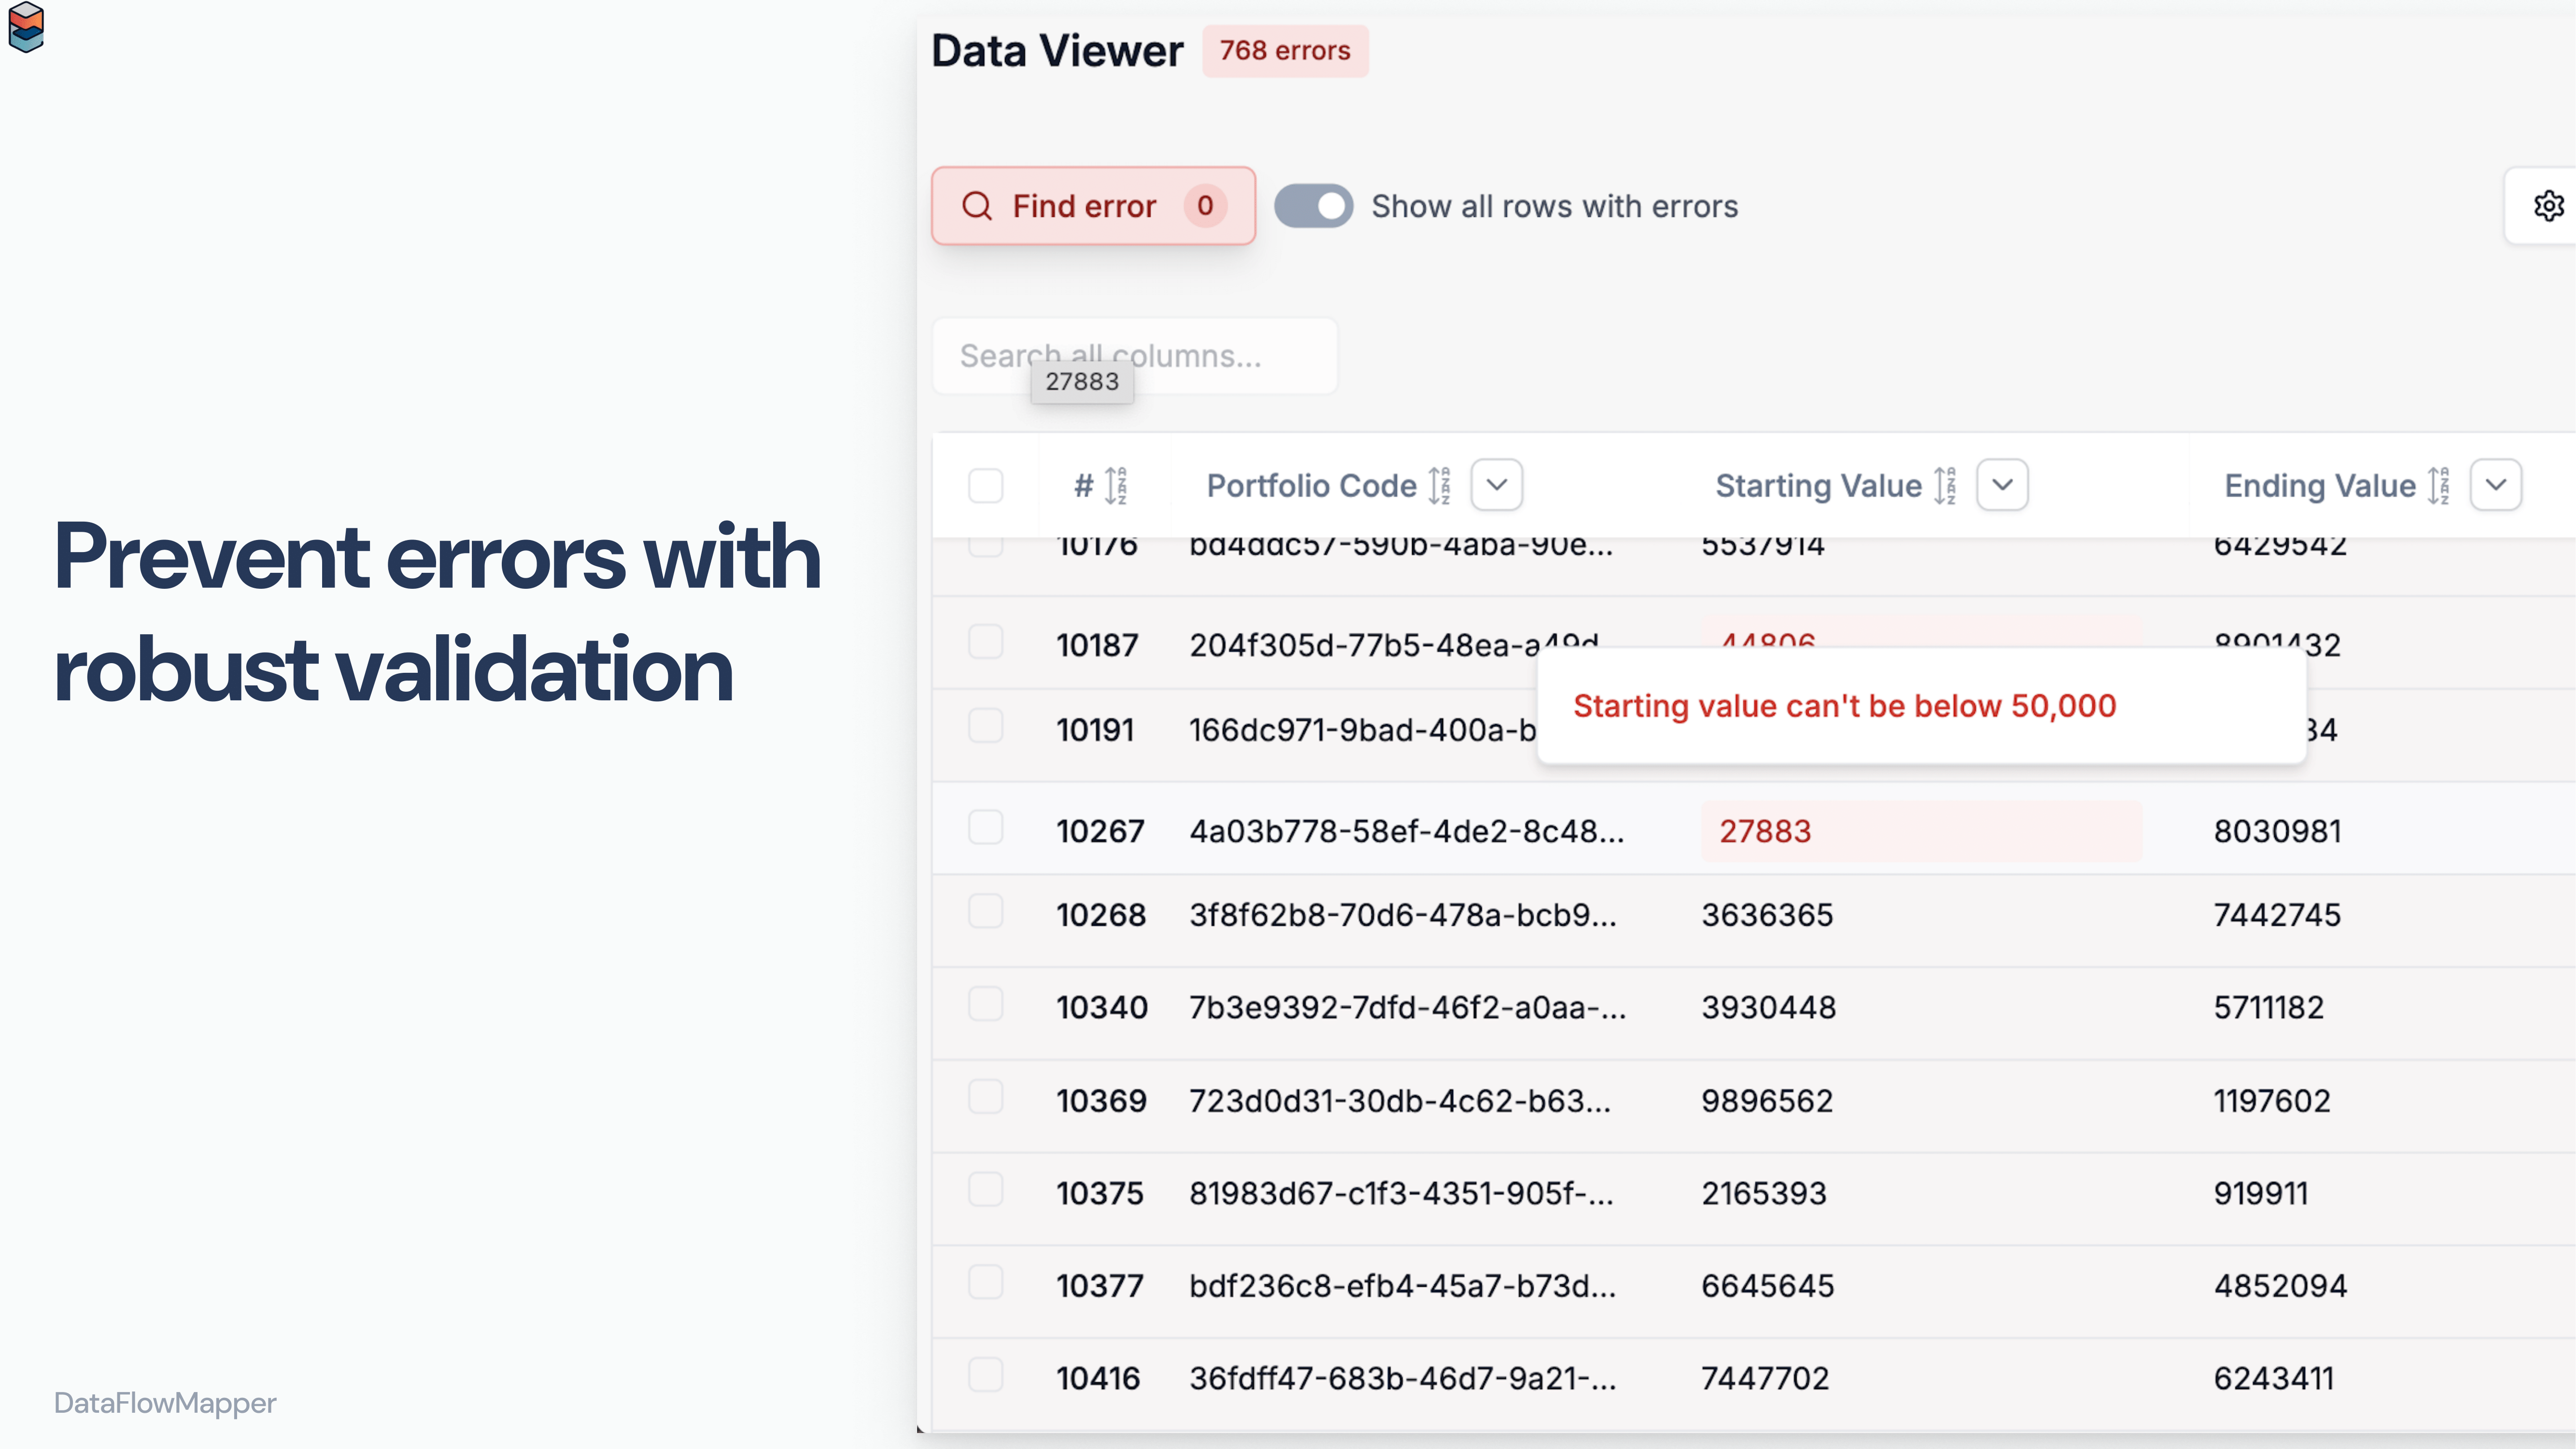Select the checkbox for row 10416
The height and width of the screenshot is (1449, 2576).
click(986, 1375)
